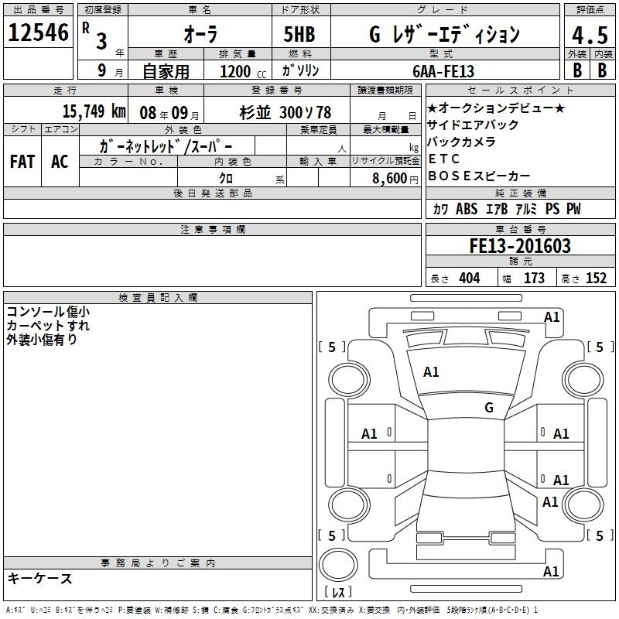
Task: Click the 1200 cc displacement value
Action: 243,72
